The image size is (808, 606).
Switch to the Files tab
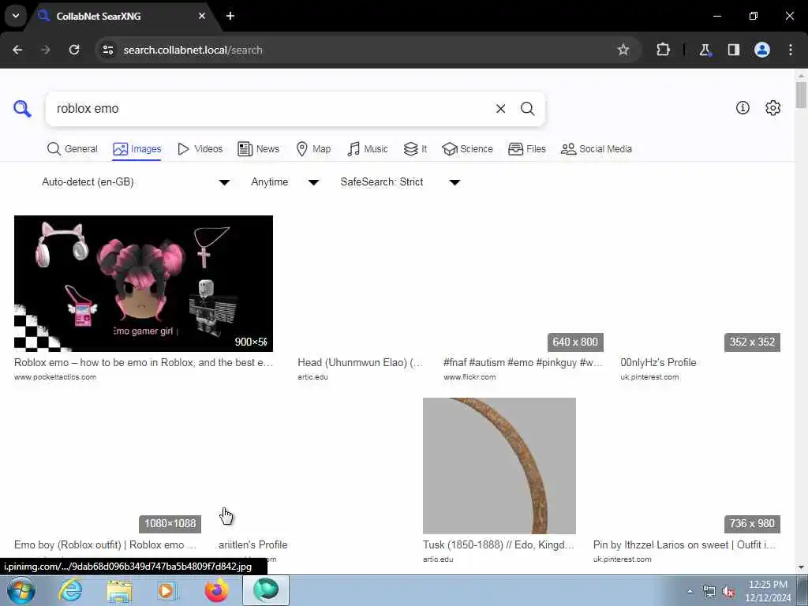click(x=526, y=149)
